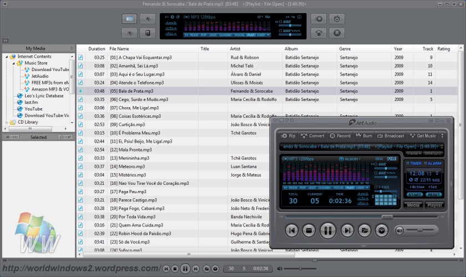Open My Media panel header dropdown
Screen dimensions: 466x277
point(72,48)
